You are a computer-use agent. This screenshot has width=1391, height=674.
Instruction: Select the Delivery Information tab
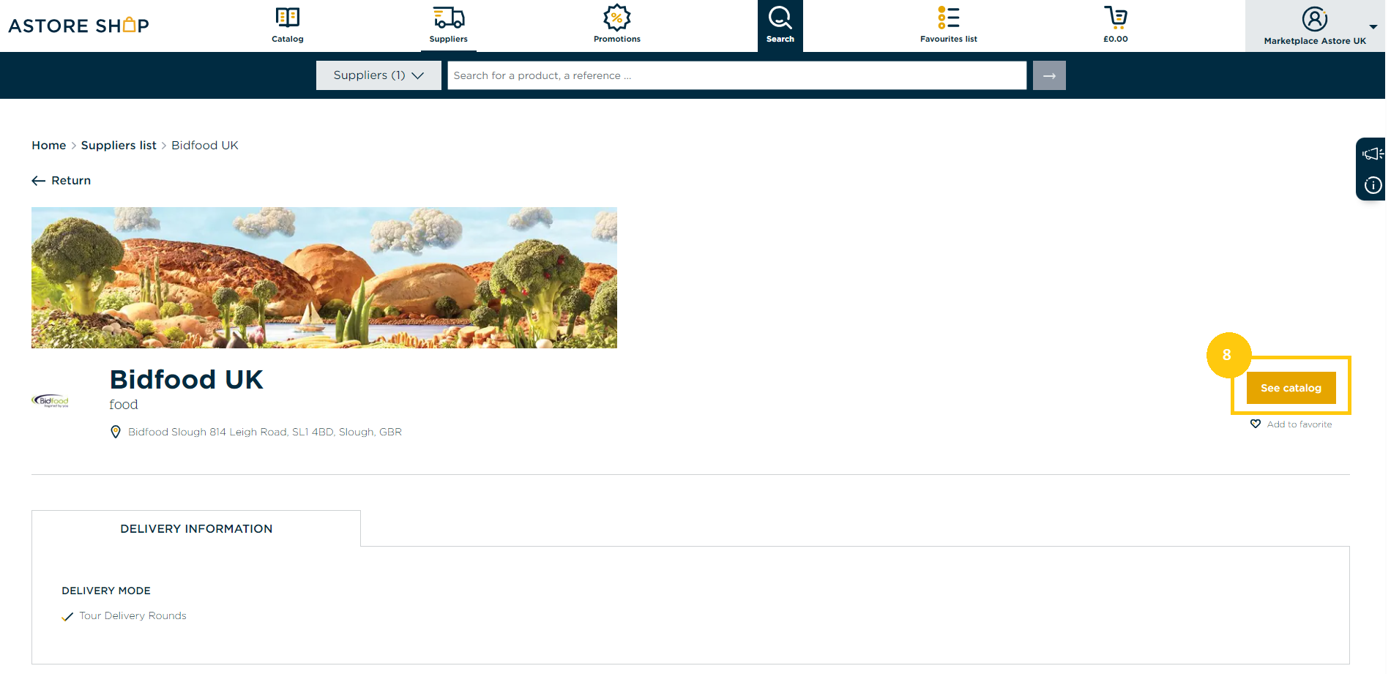(x=196, y=528)
